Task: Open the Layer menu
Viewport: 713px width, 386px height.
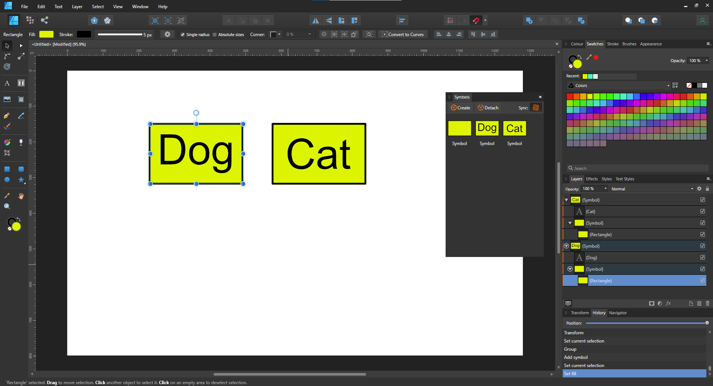Action: pyautogui.click(x=77, y=6)
